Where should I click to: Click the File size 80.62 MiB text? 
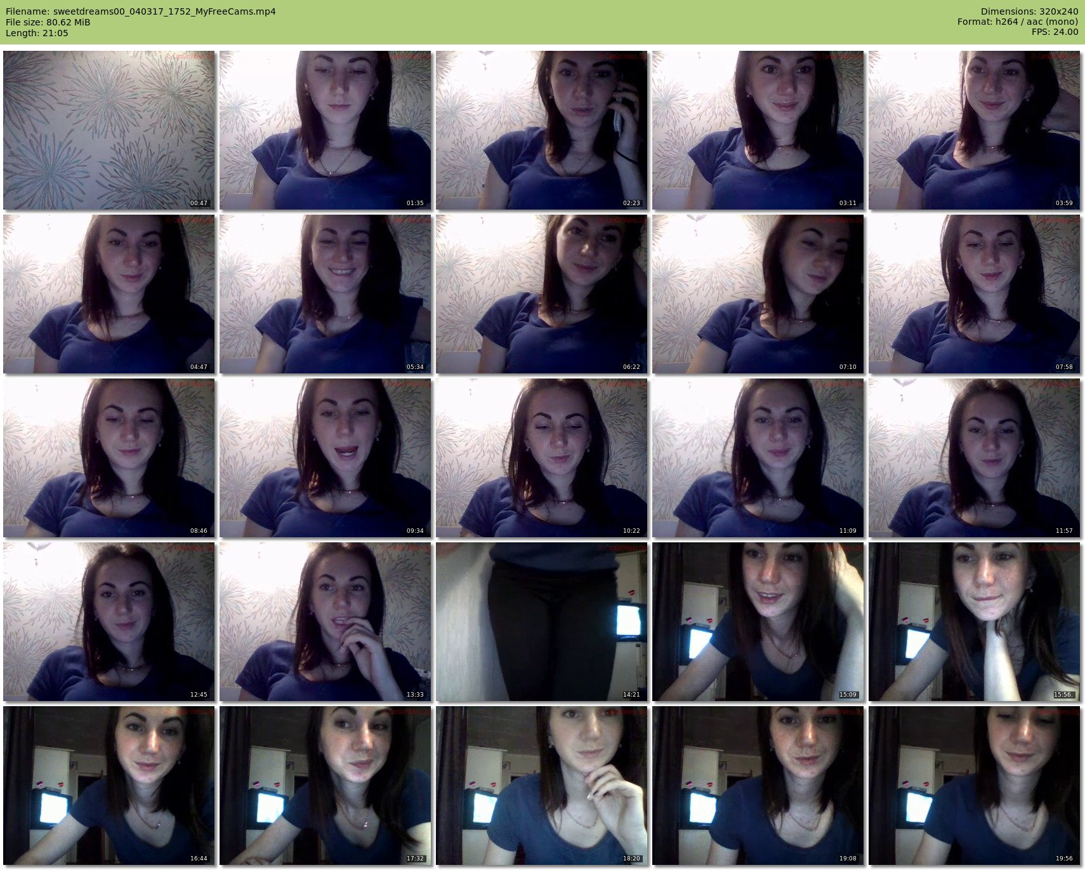[x=48, y=22]
